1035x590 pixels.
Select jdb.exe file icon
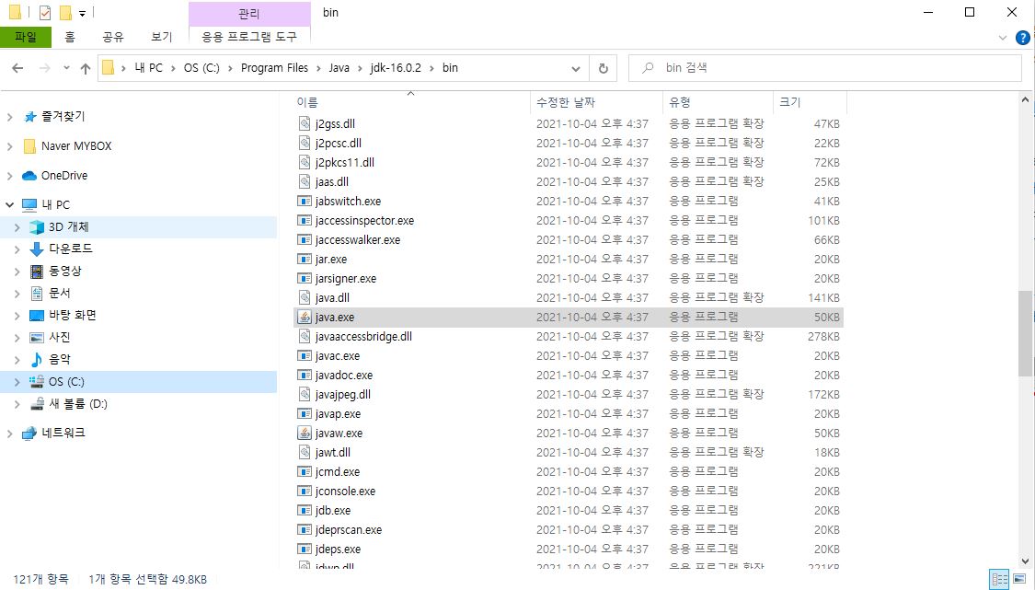click(x=305, y=511)
